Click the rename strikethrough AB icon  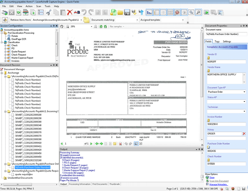point(77,12)
